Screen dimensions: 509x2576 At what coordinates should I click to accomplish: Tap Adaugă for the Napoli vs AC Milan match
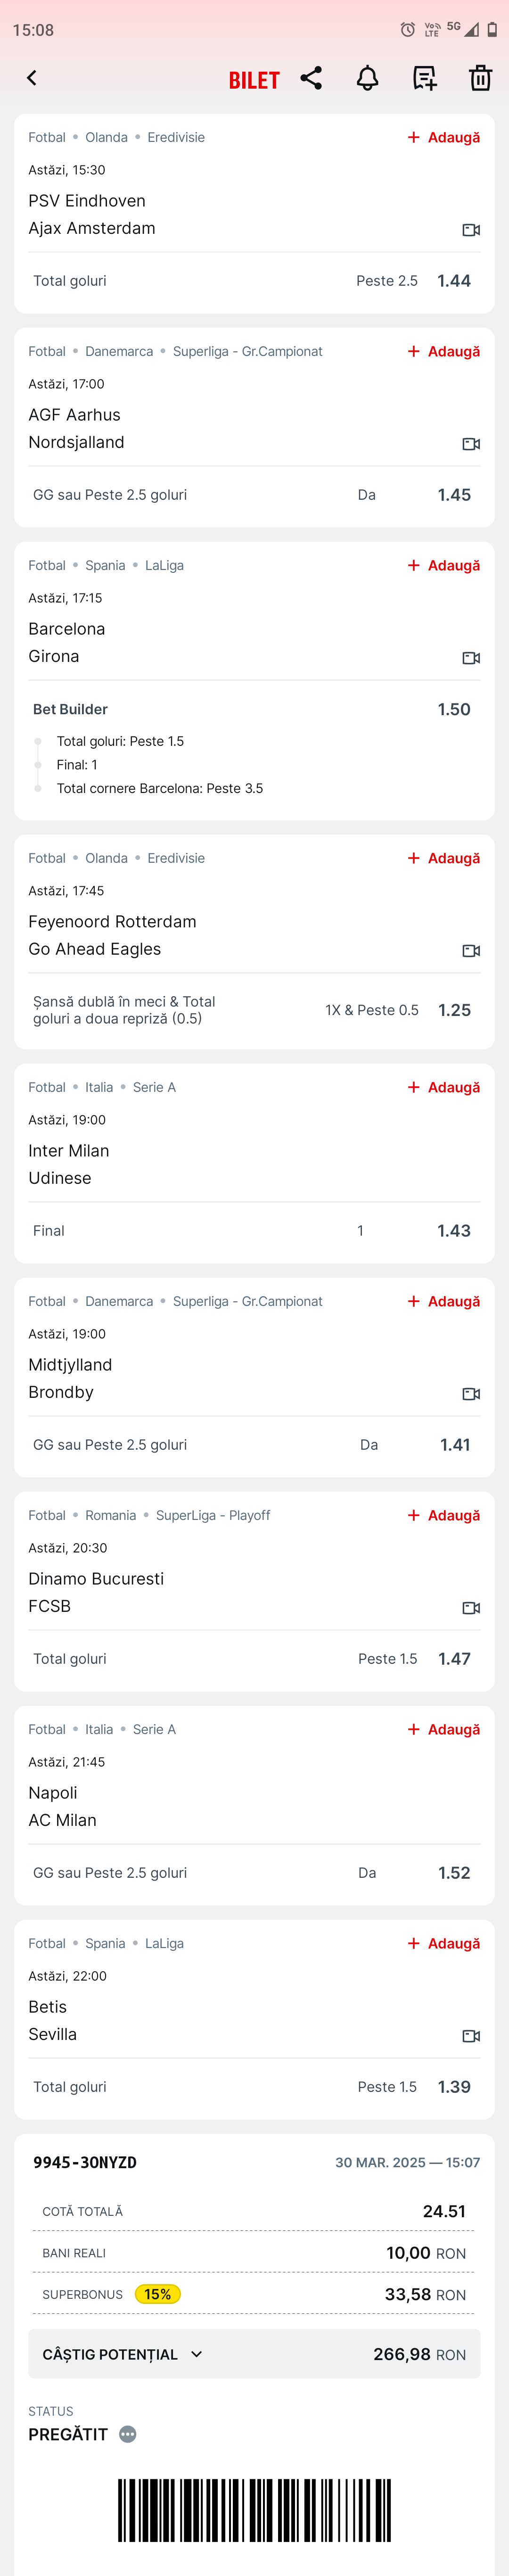click(444, 1729)
